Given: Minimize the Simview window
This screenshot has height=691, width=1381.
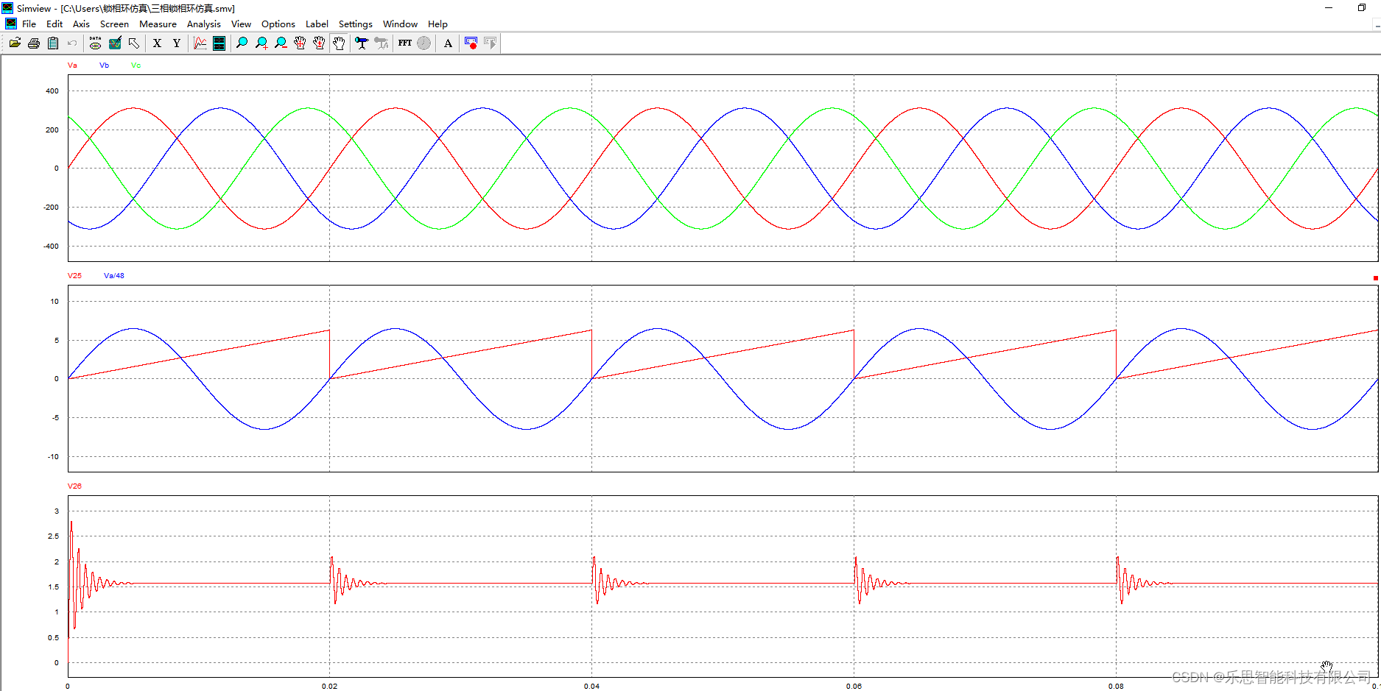Looking at the screenshot, I should [1329, 7].
